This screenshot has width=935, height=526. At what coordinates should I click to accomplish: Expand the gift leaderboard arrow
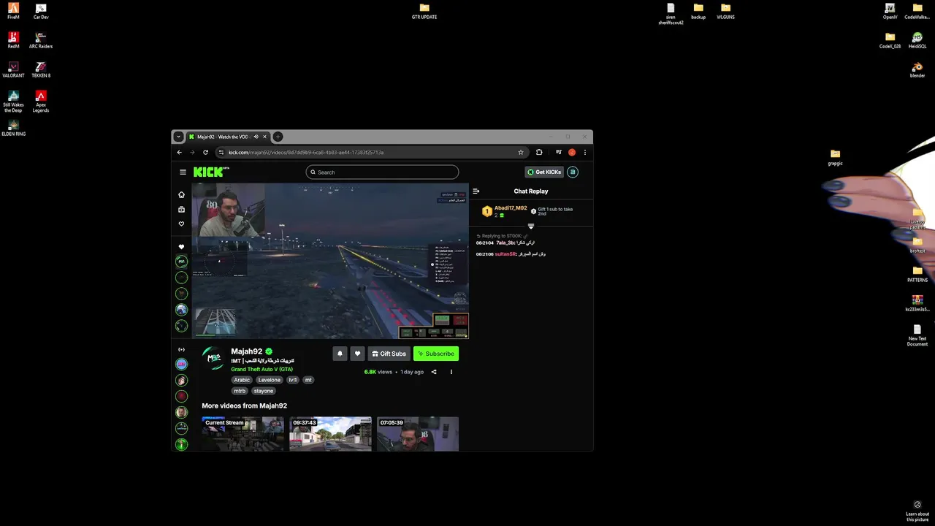click(x=531, y=226)
